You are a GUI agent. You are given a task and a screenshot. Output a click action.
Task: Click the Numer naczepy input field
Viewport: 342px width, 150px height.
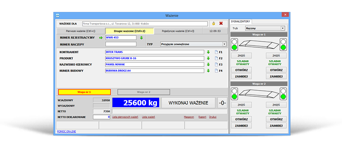[121, 44]
